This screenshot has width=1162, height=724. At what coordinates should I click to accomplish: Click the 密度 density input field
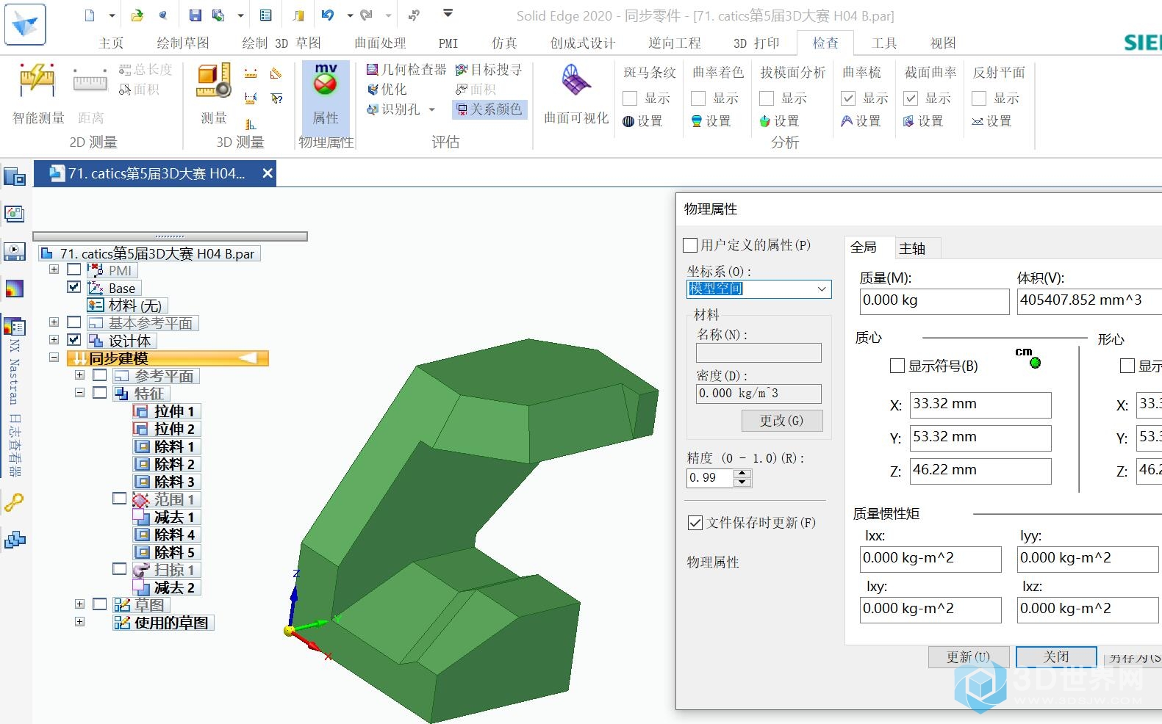point(758,394)
